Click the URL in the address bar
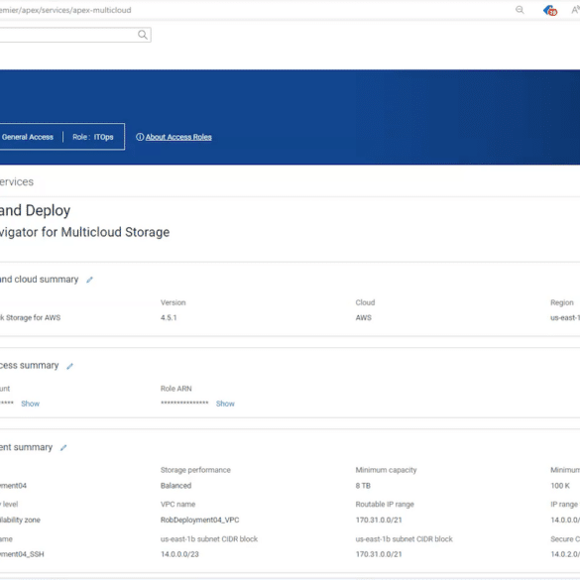Image resolution: width=580 pixels, height=580 pixels. click(65, 10)
